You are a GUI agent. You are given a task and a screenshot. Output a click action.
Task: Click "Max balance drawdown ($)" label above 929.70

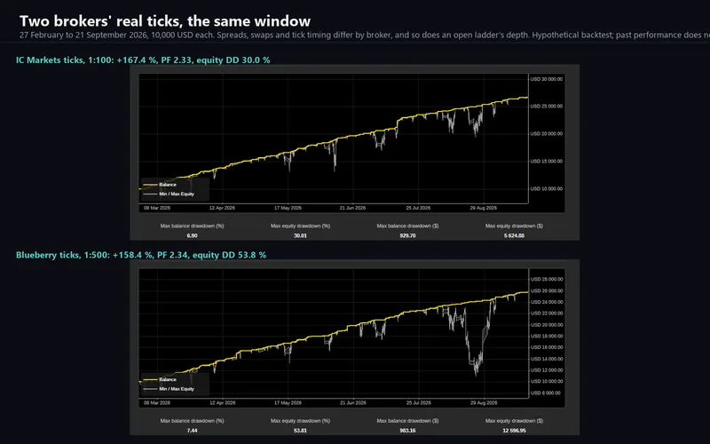[x=407, y=226]
